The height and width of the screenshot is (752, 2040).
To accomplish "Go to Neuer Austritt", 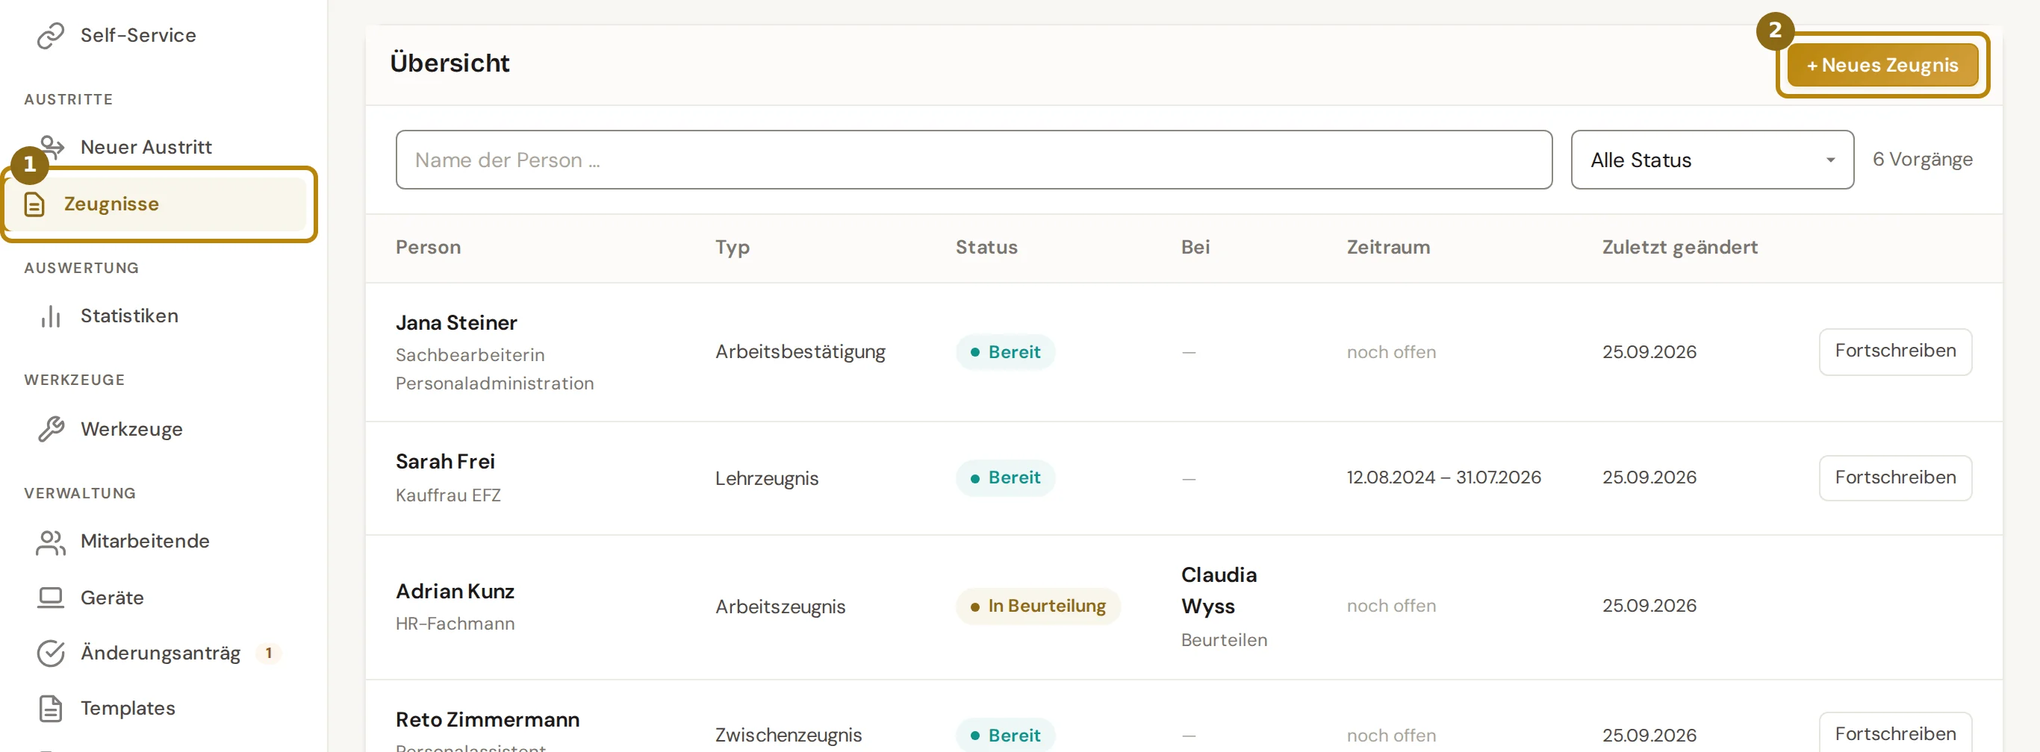I will [146, 147].
